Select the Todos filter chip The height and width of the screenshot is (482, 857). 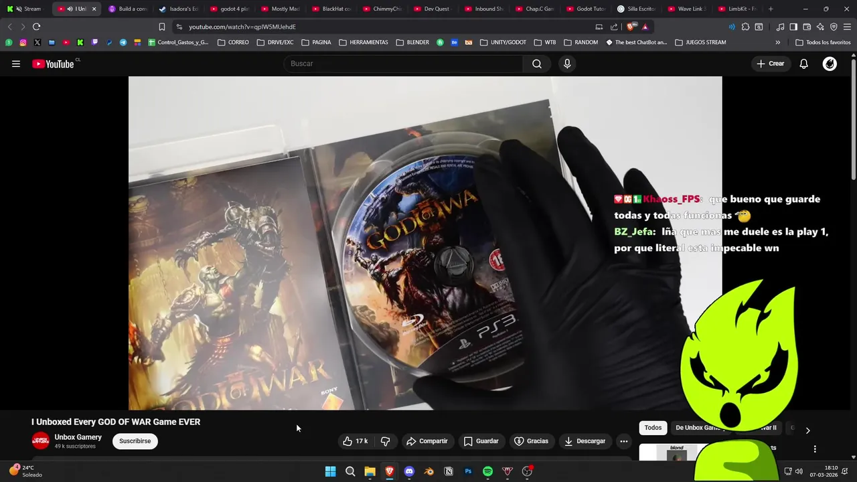click(653, 428)
